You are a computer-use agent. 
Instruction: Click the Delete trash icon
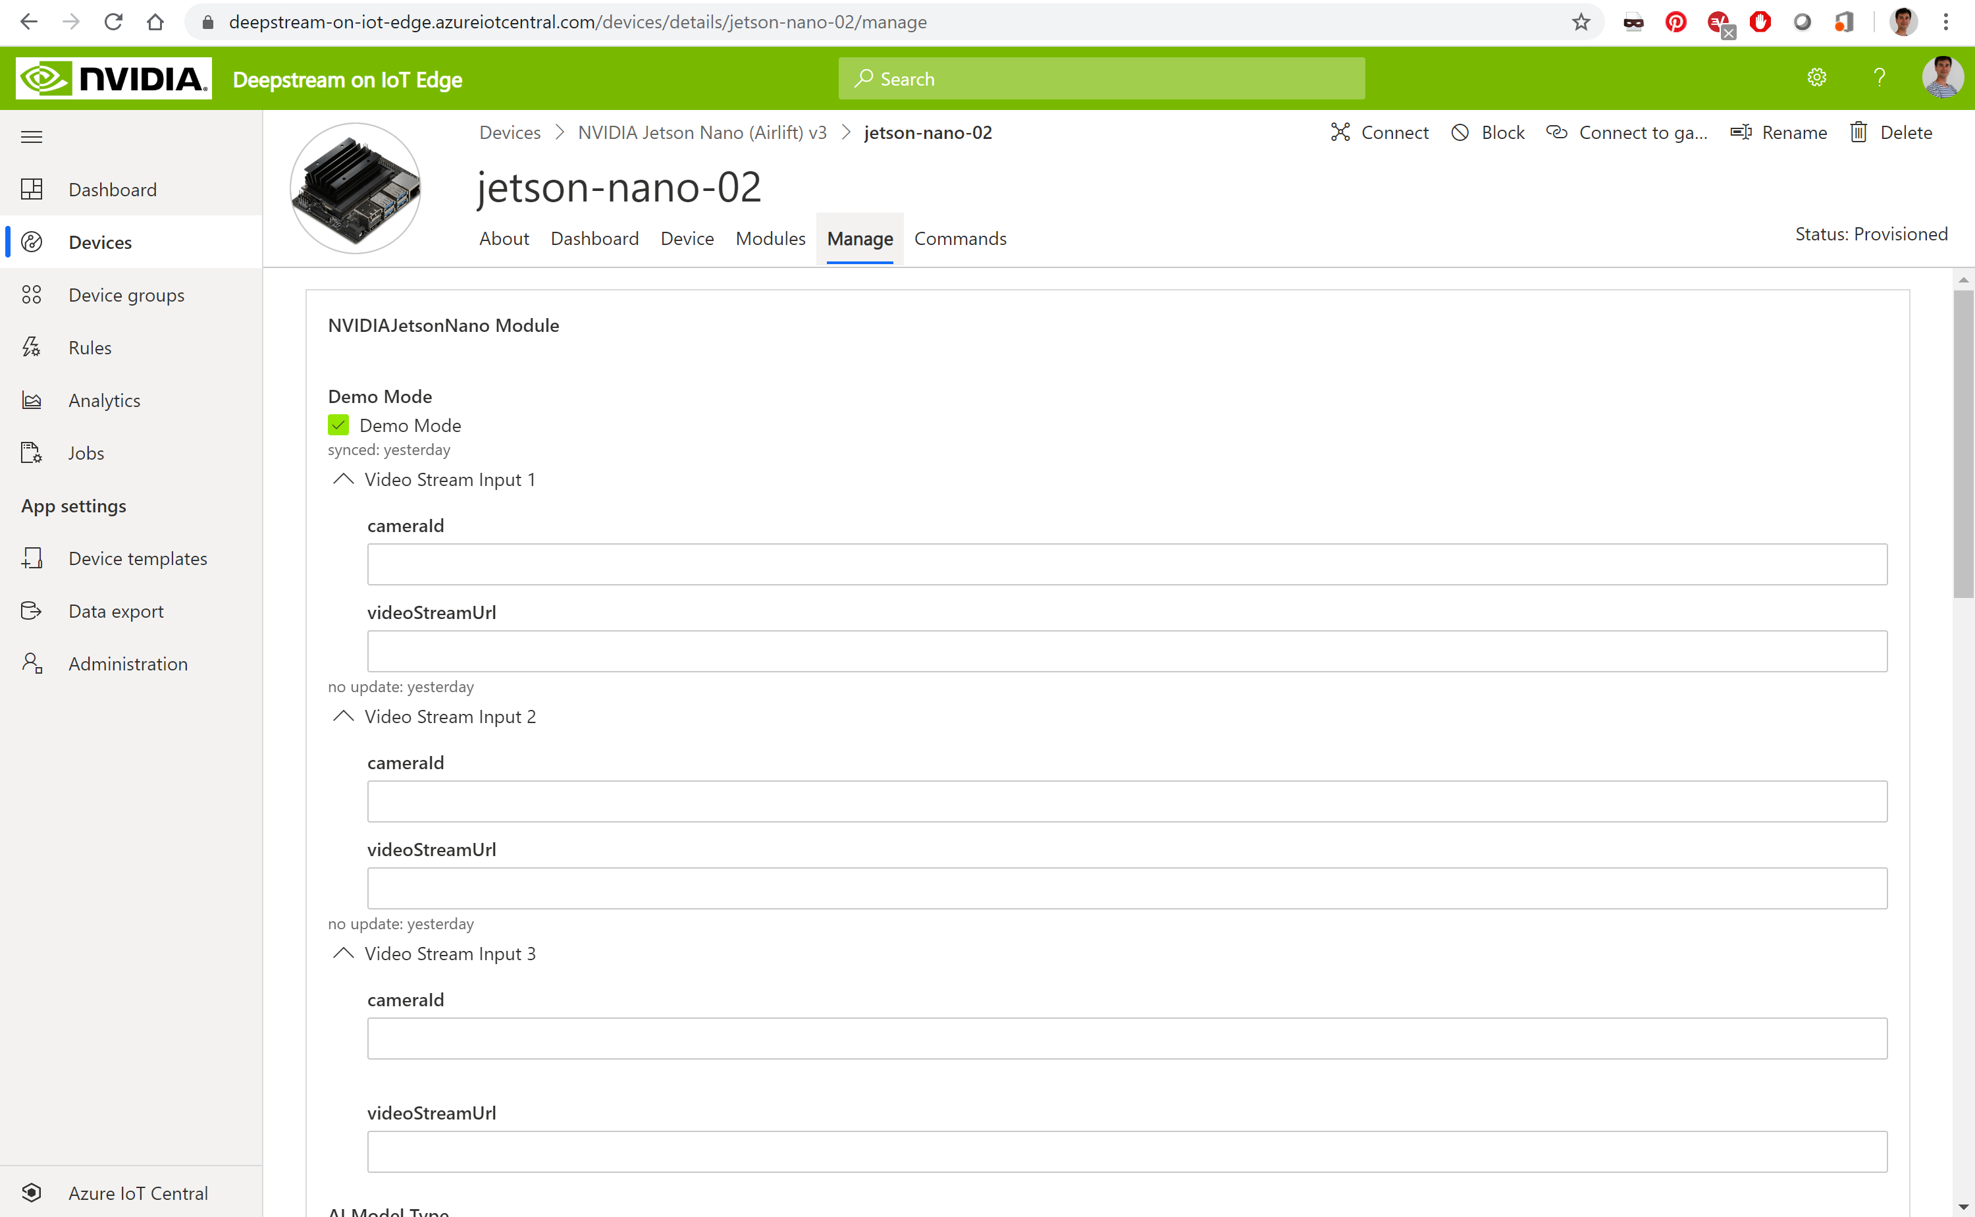tap(1858, 132)
